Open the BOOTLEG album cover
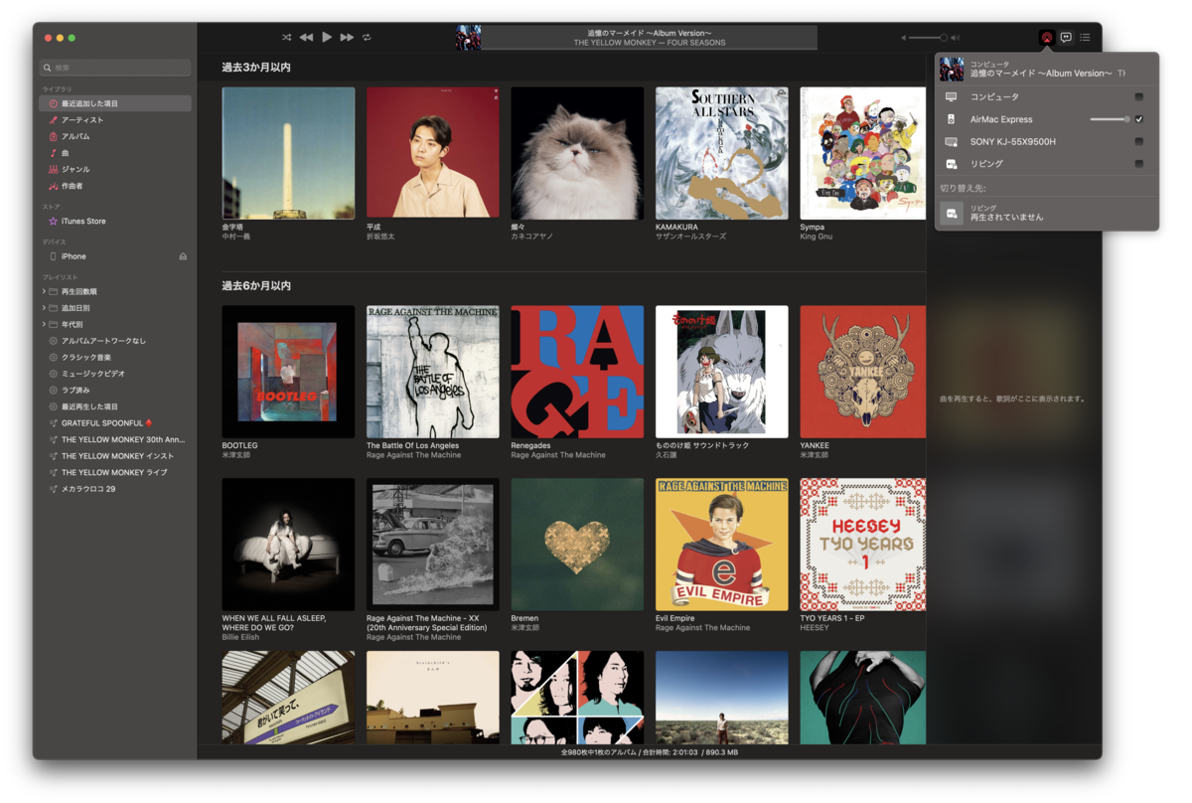The height and width of the screenshot is (803, 1192). pyautogui.click(x=288, y=372)
